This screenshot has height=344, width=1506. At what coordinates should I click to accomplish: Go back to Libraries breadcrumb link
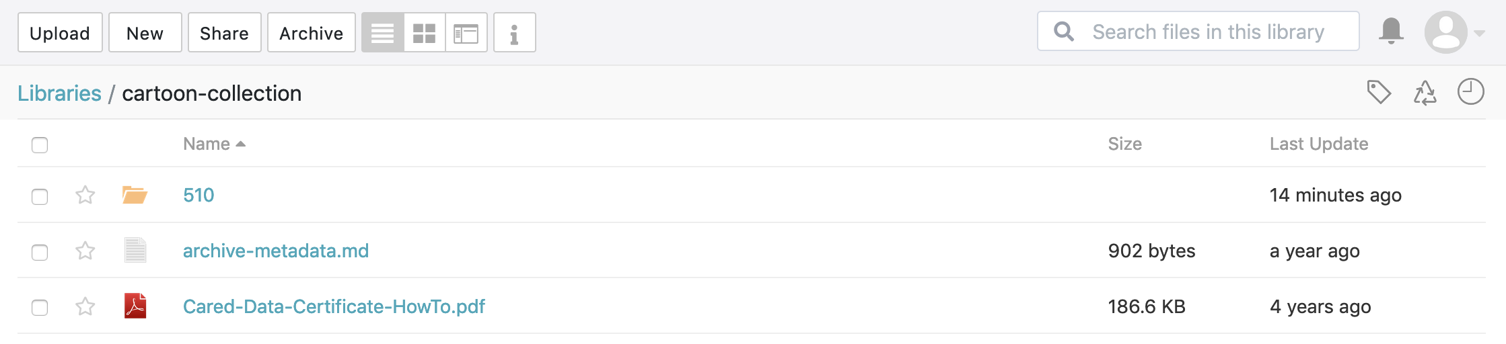pyautogui.click(x=59, y=93)
